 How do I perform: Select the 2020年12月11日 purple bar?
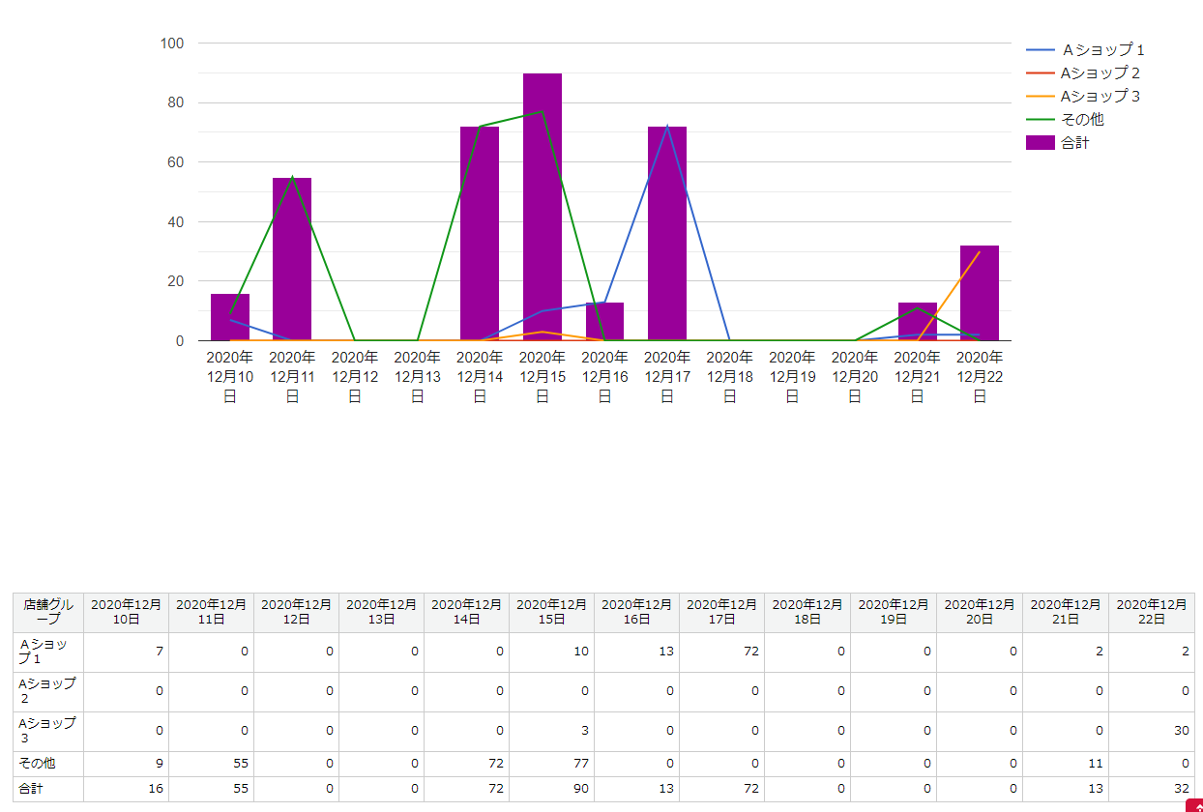click(292, 259)
